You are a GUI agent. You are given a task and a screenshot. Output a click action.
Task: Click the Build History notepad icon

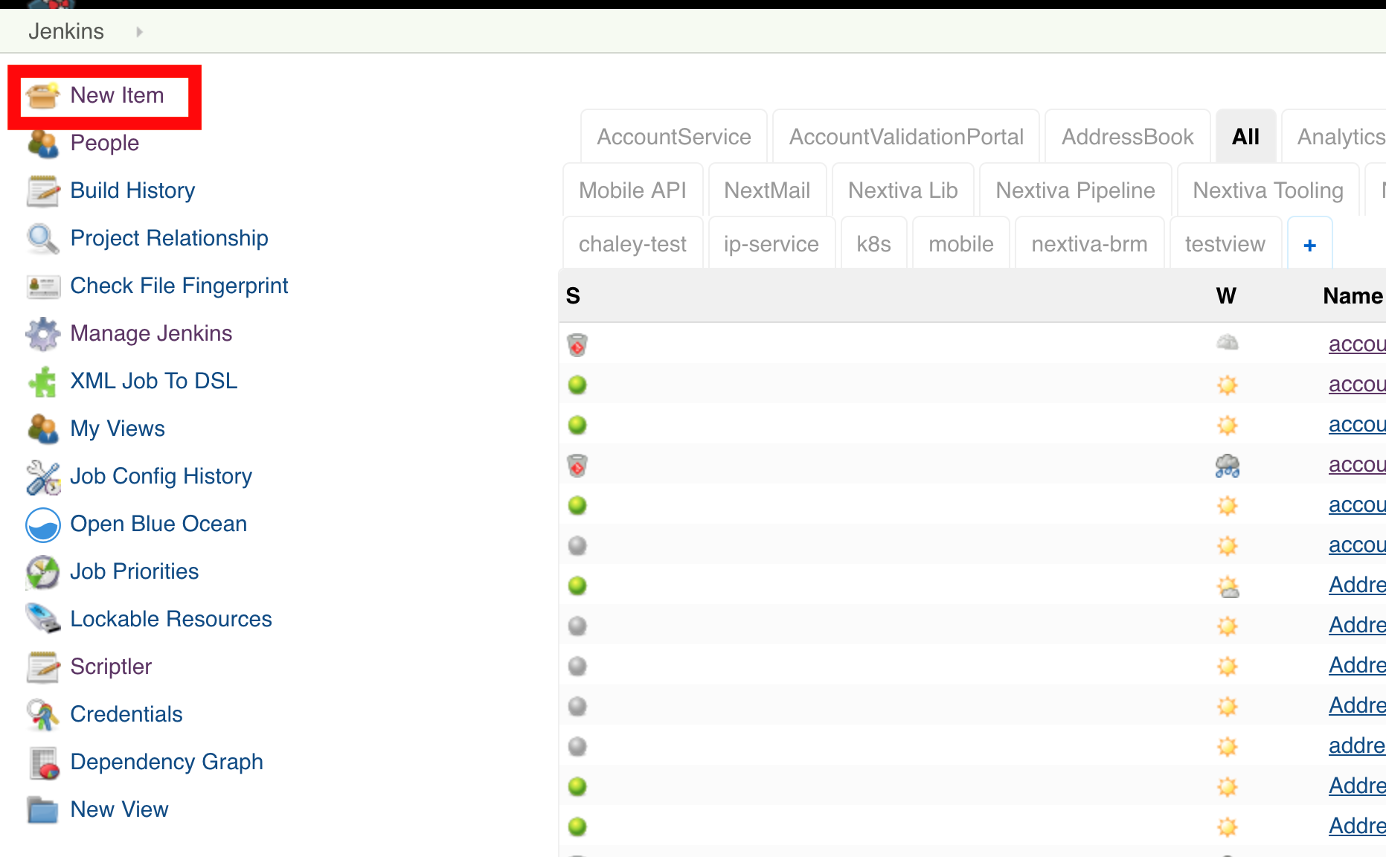pyautogui.click(x=42, y=191)
